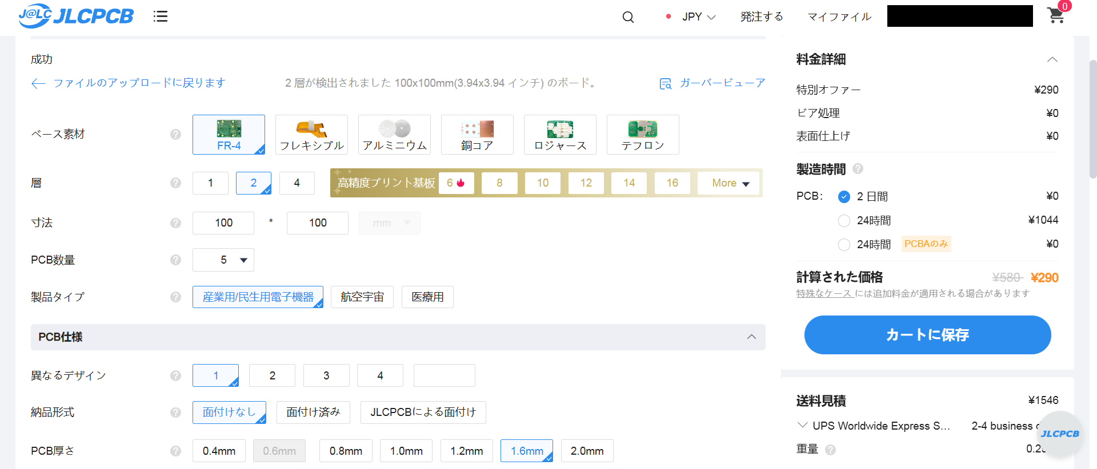Viewport: 1097px width, 469px height.
Task: Expand the More layers dropdown
Action: [730, 183]
